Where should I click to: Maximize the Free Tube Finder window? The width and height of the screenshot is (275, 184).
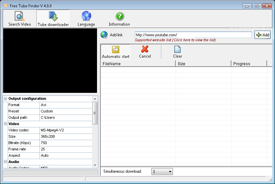pyautogui.click(x=257, y=6)
